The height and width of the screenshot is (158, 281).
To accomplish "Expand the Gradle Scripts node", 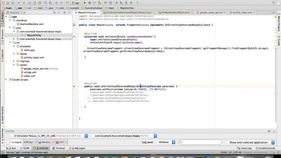I will pos(6,79).
